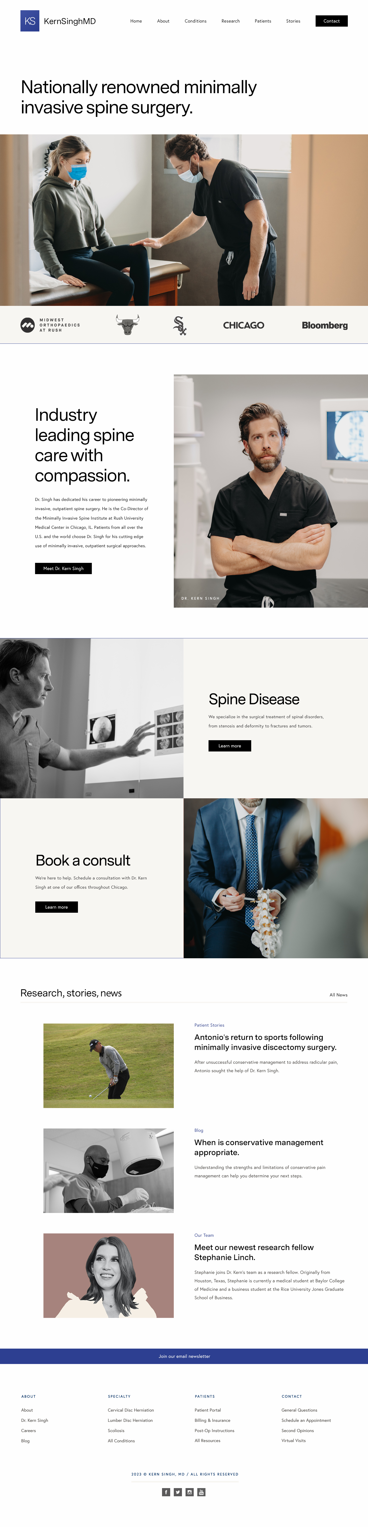
Task: Click Learn more under Spine Disease
Action: (x=229, y=745)
